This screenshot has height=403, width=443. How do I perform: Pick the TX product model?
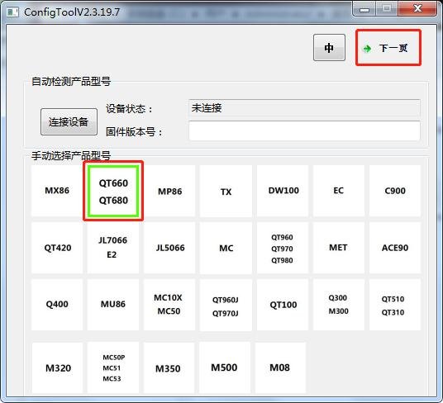click(226, 191)
